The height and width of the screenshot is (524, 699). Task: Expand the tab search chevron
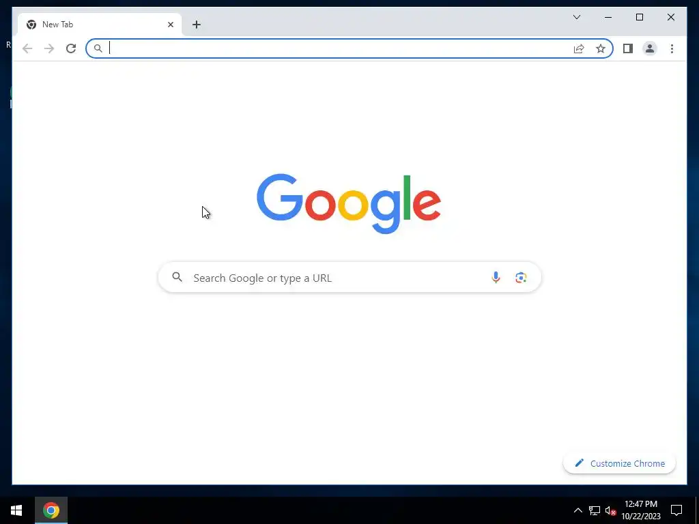coord(577,17)
